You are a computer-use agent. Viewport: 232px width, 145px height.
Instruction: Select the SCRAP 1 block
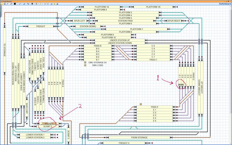click(49, 124)
